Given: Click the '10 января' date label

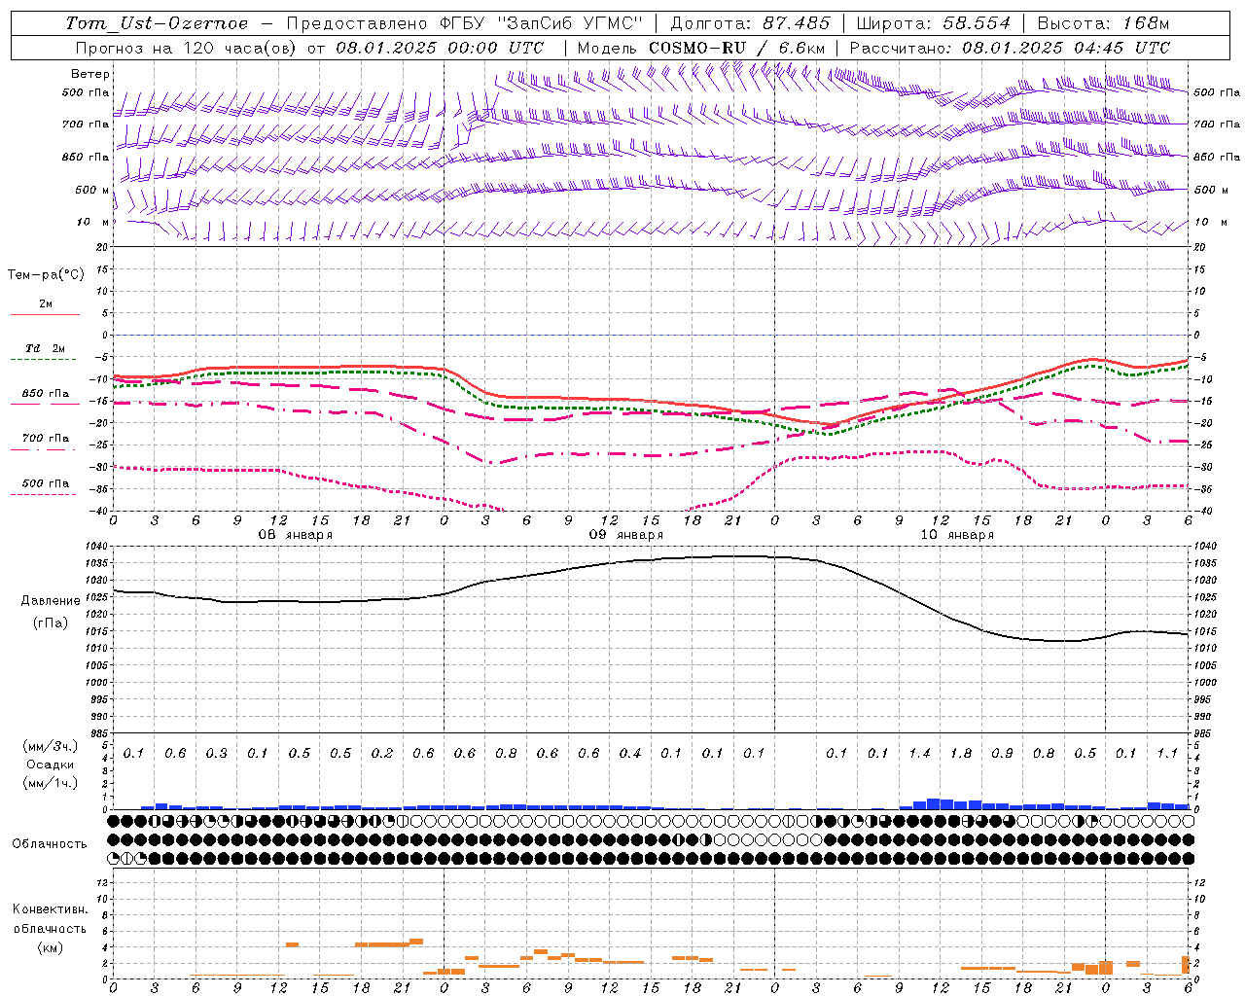Looking at the screenshot, I should (957, 535).
